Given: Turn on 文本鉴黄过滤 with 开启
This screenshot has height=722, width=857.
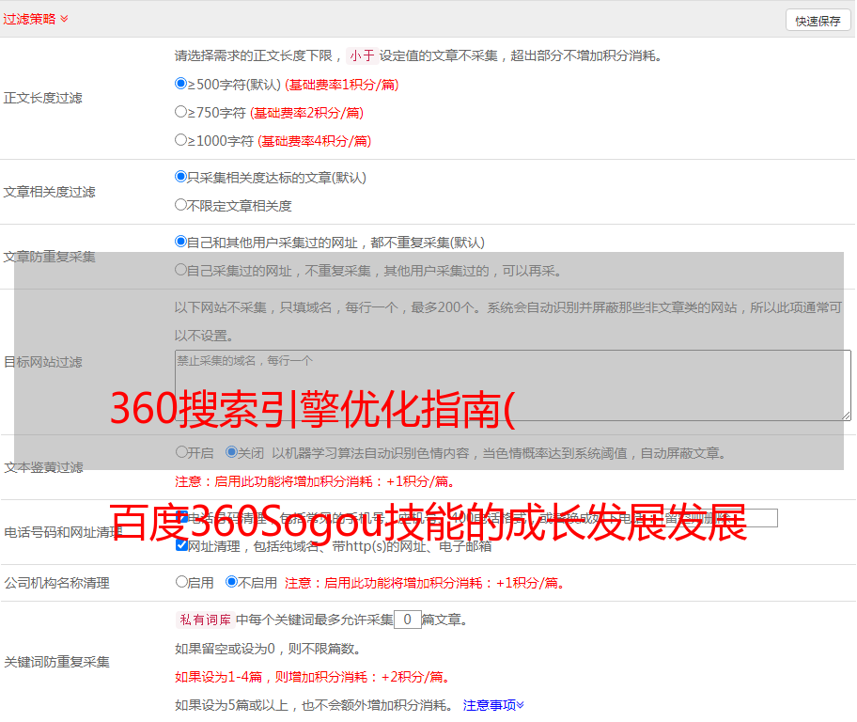Looking at the screenshot, I should 181,452.
